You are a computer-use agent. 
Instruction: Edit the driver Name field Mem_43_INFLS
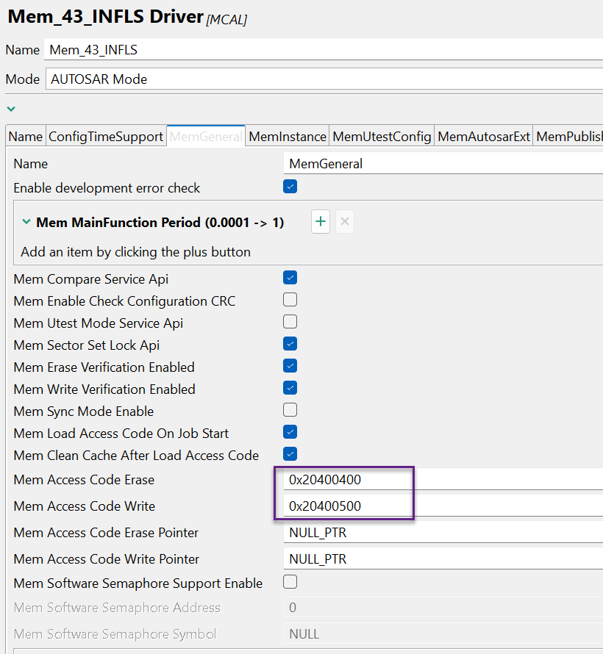point(324,50)
